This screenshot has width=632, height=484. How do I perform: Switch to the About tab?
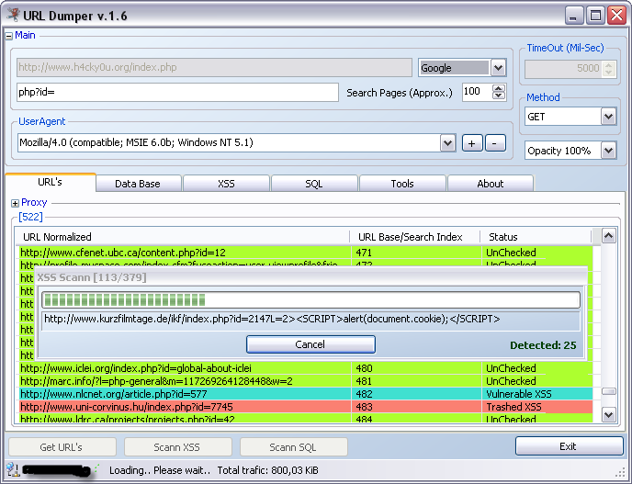coord(491,184)
